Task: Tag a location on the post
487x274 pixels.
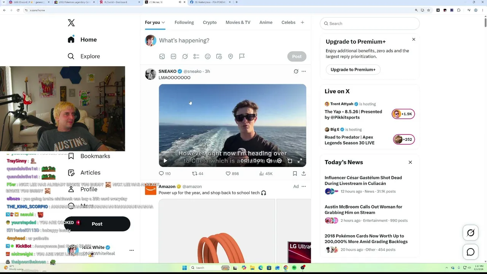Action: pos(231,56)
